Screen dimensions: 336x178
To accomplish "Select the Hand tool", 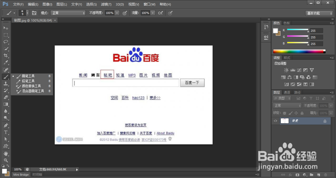I will coord(6,153).
